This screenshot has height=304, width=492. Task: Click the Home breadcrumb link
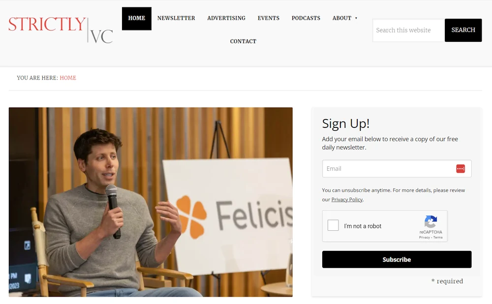[x=68, y=78]
